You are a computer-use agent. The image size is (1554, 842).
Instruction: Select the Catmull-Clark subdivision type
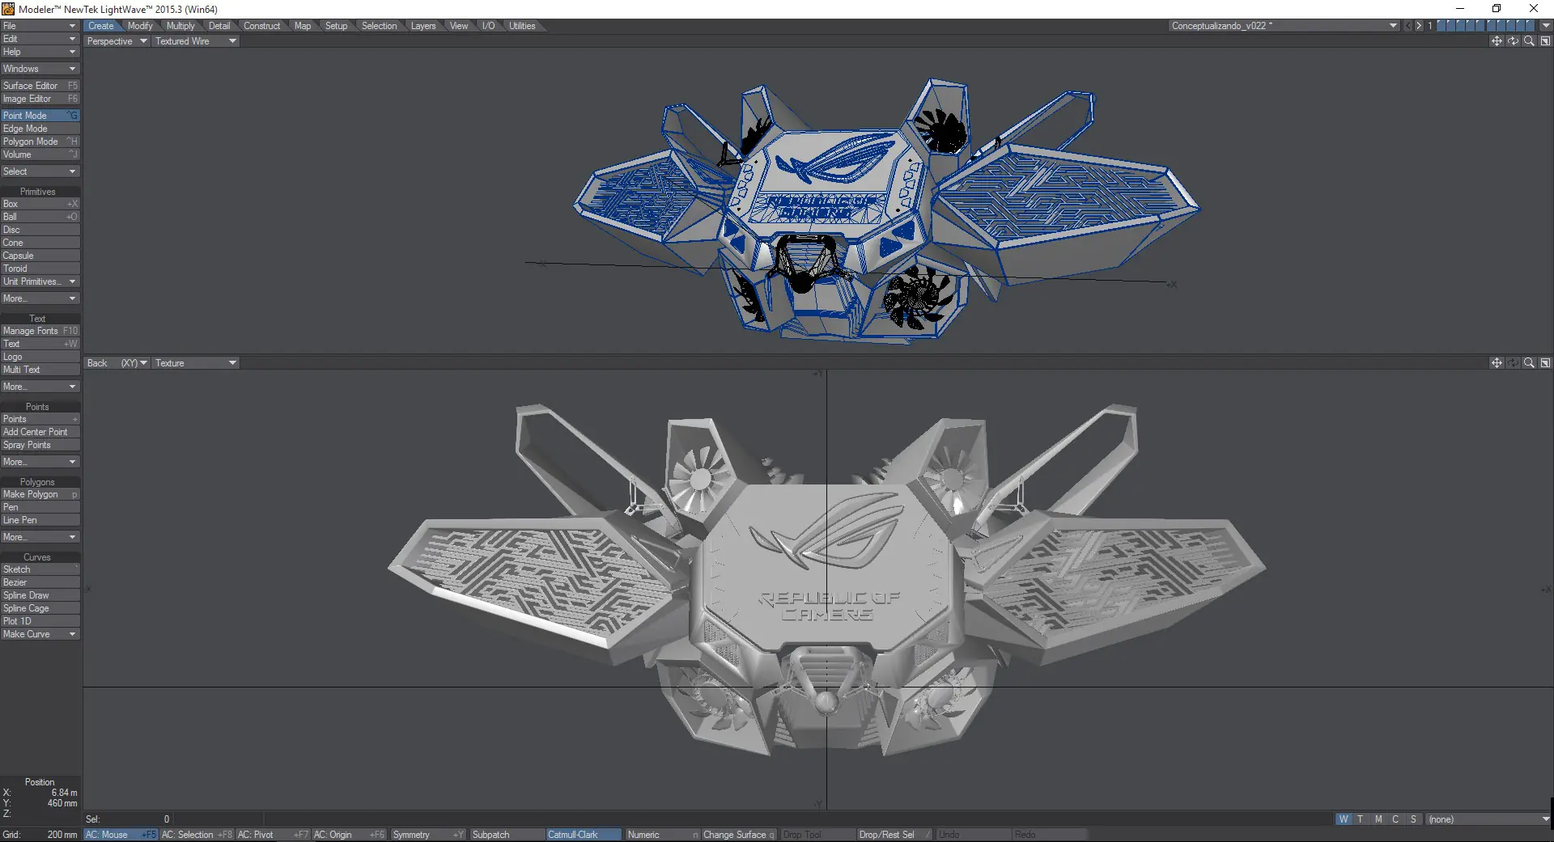(584, 835)
